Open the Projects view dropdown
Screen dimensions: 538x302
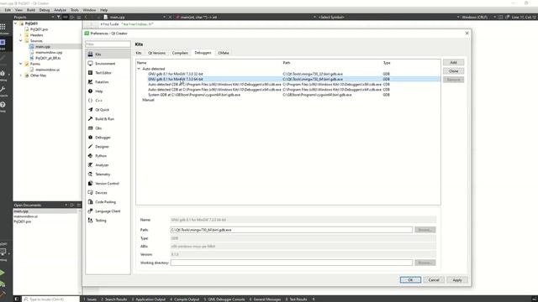(34, 17)
